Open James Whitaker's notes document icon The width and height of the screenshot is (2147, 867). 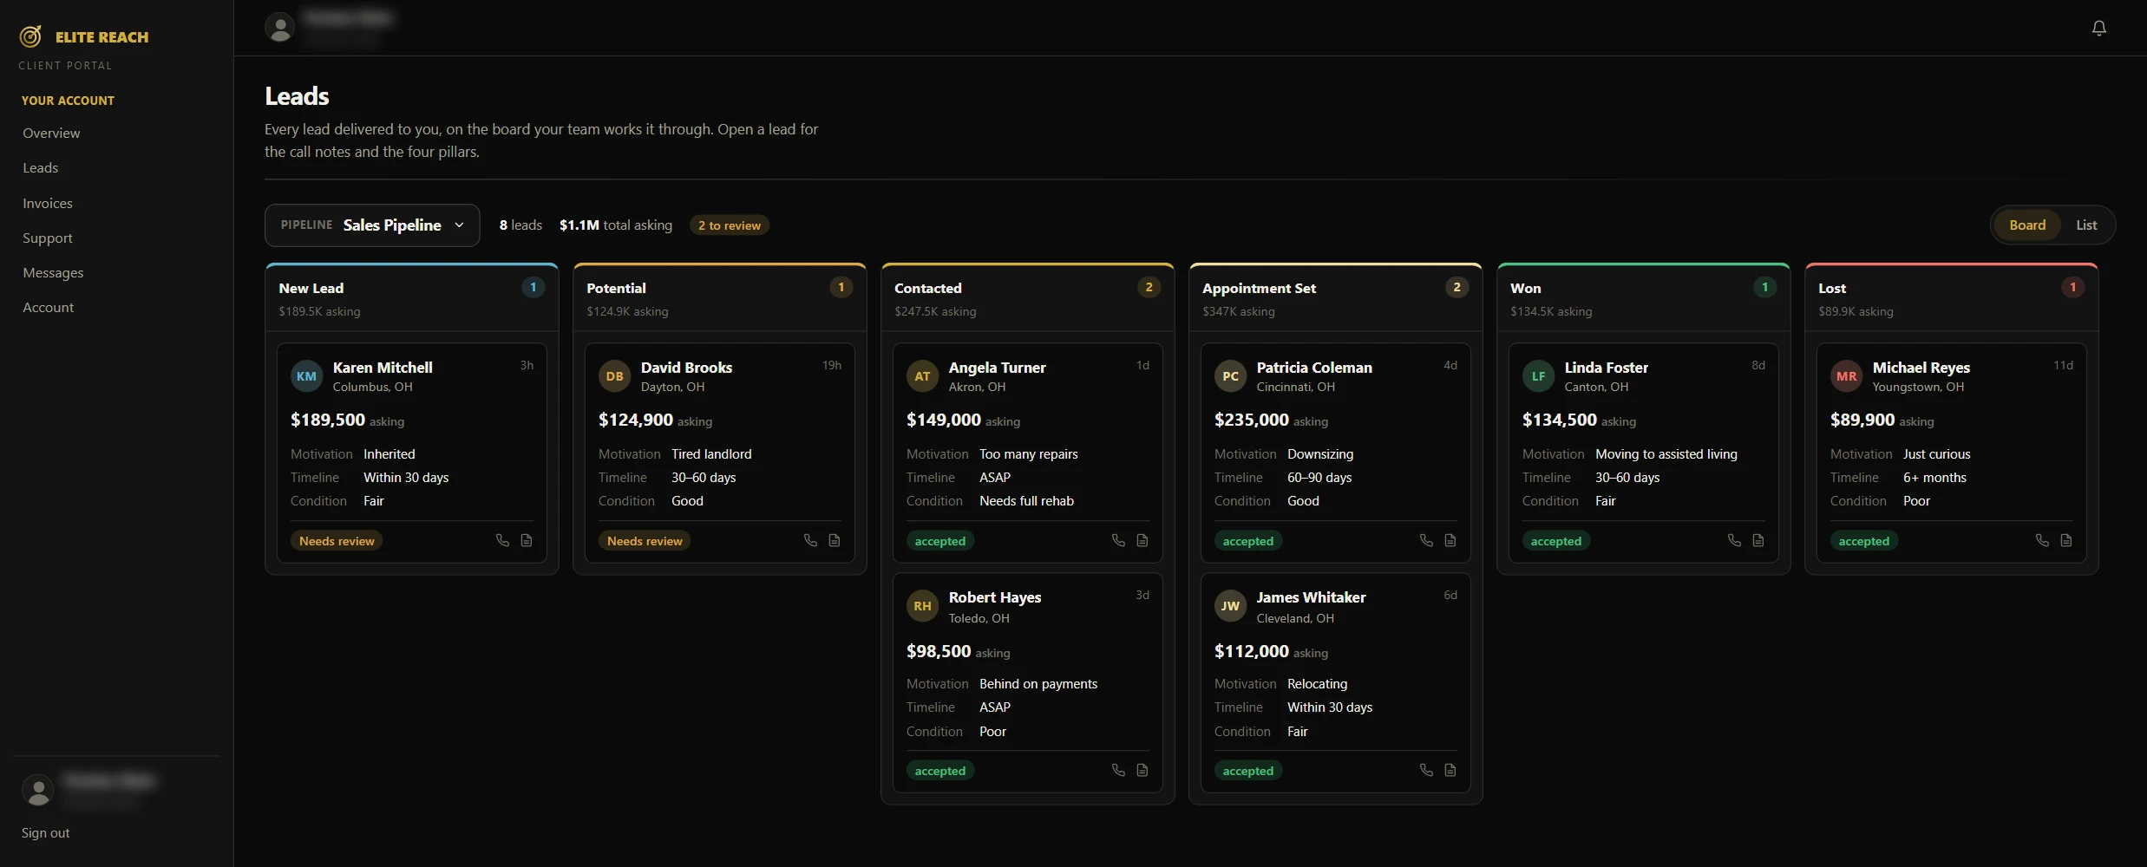pos(1450,770)
